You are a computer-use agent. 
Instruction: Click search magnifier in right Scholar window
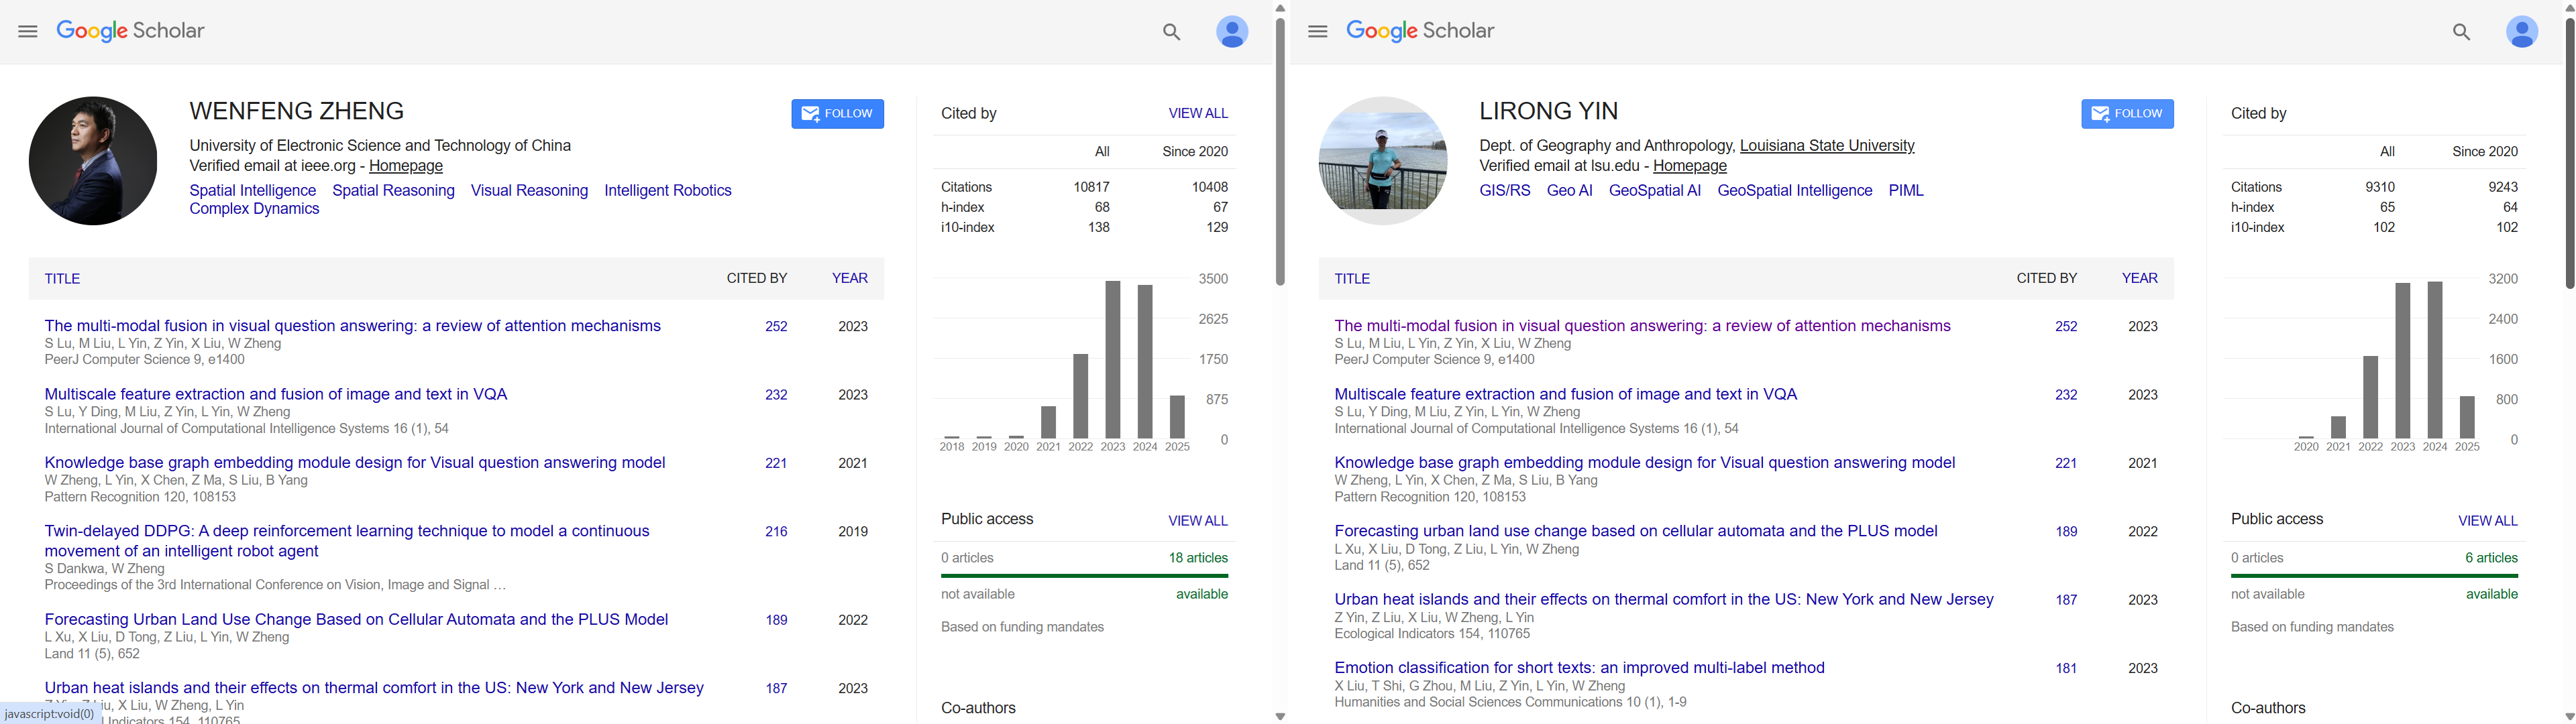coord(2461,32)
